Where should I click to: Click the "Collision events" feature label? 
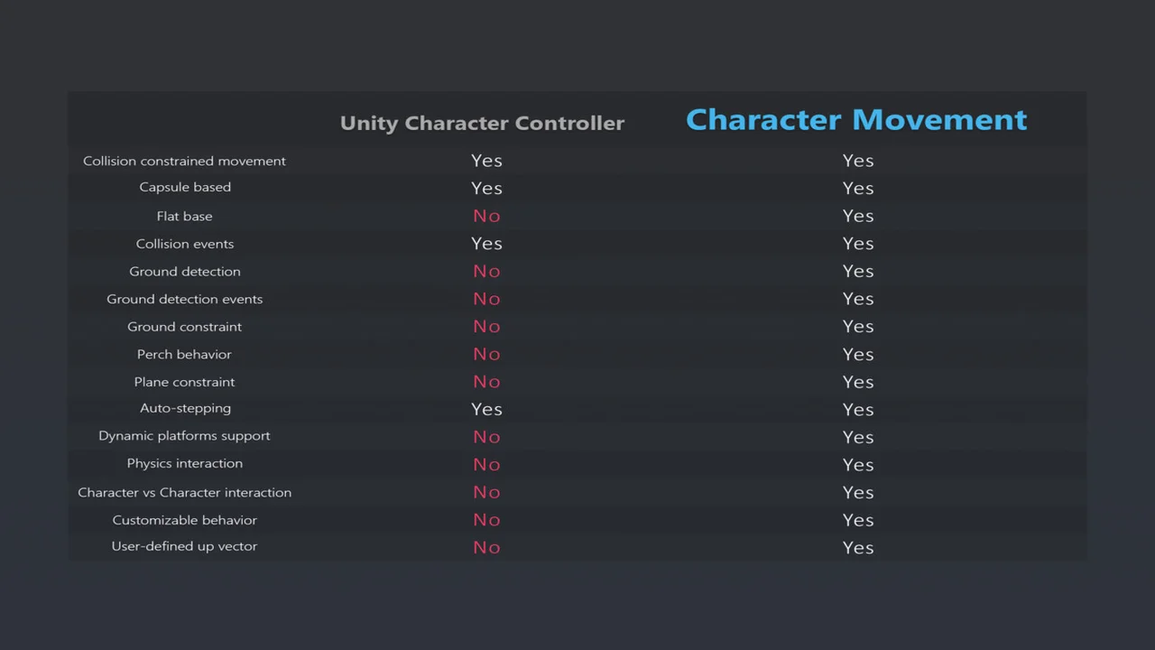click(185, 244)
